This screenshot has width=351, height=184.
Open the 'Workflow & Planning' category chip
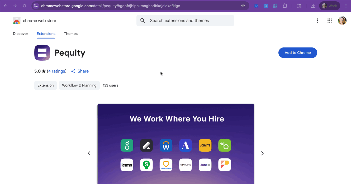(79, 85)
